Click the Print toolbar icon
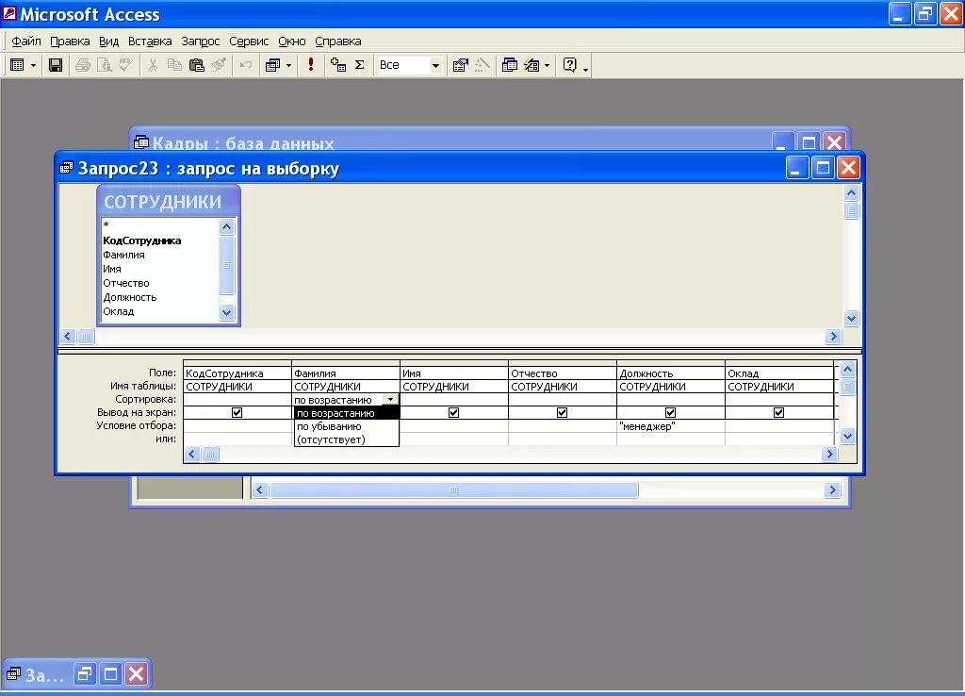Image resolution: width=965 pixels, height=696 pixels. click(83, 65)
